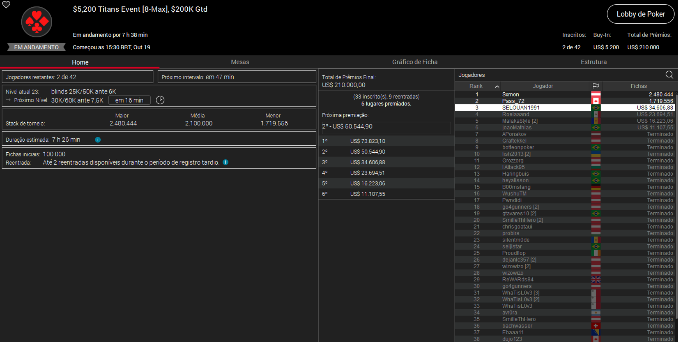Image resolution: width=678 pixels, height=342 pixels.
Task: Open the player search magnifier icon
Action: click(669, 75)
